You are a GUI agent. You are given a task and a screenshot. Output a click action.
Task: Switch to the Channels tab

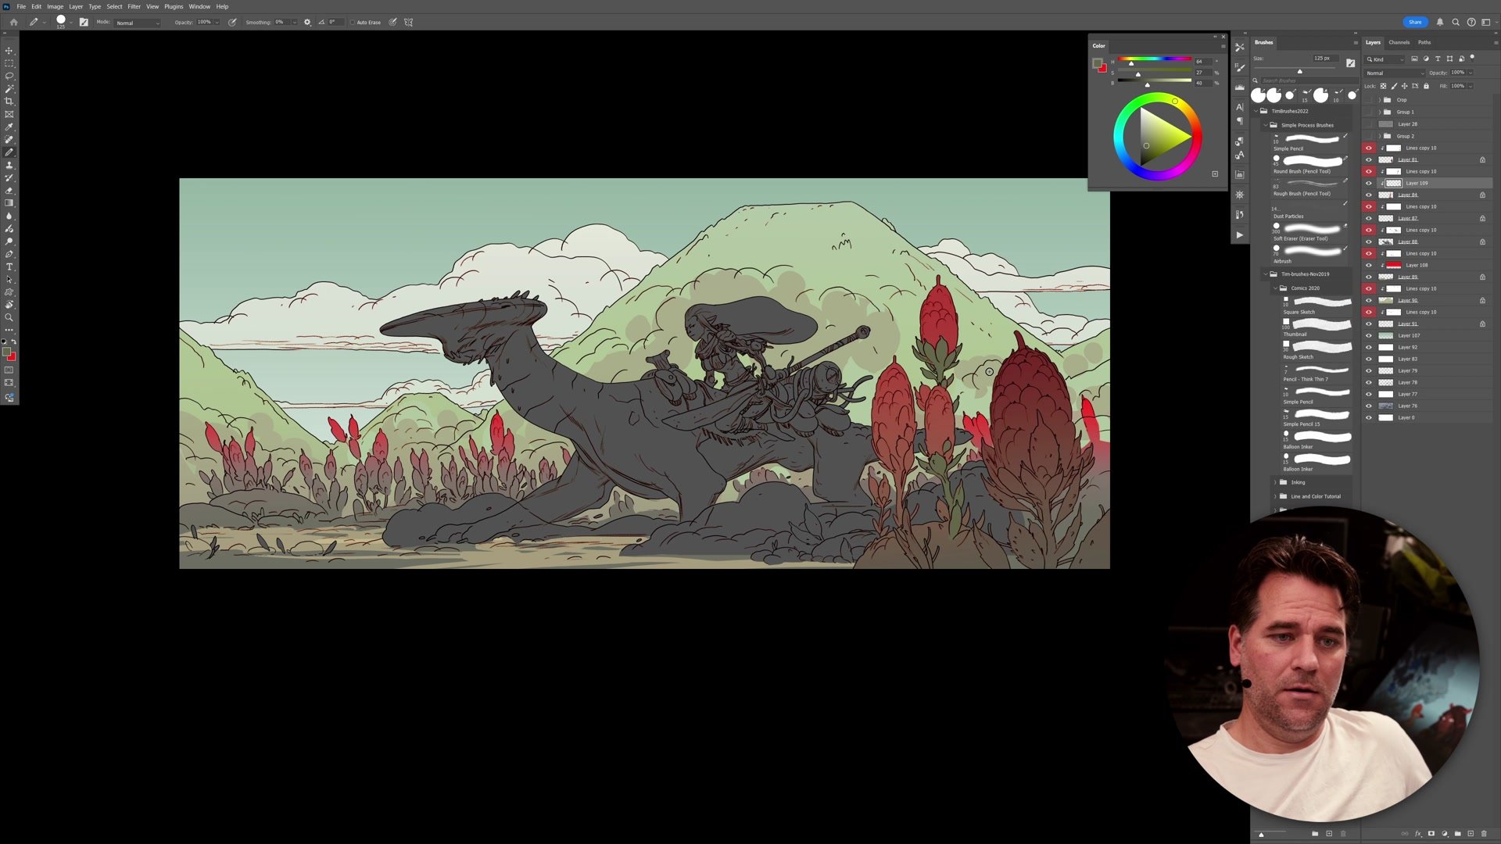(x=1399, y=42)
